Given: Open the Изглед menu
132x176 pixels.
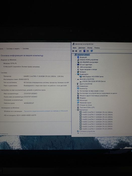Looking at the screenshot, I should (x=90, y=48).
